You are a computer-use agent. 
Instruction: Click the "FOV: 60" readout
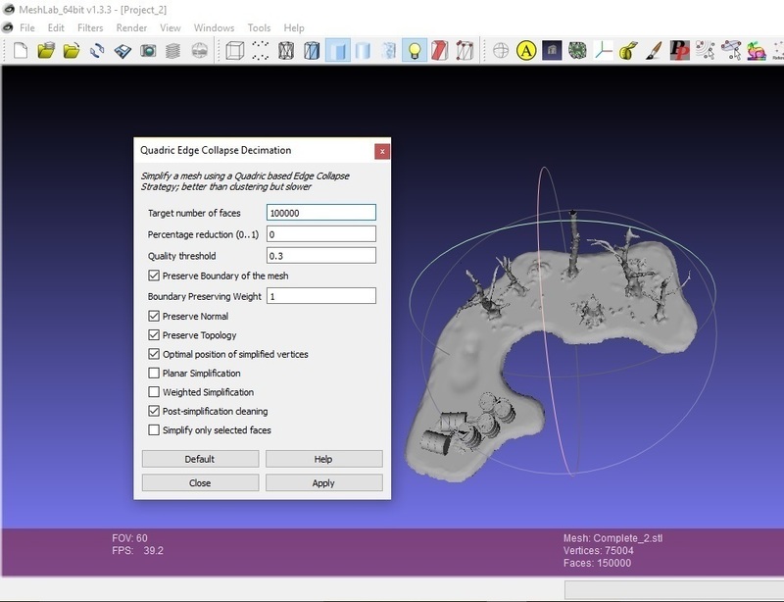pyautogui.click(x=129, y=538)
